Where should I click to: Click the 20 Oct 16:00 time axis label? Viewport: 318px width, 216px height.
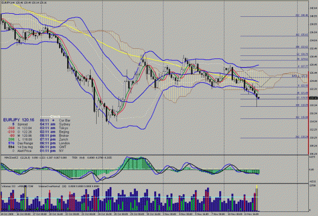(56, 214)
